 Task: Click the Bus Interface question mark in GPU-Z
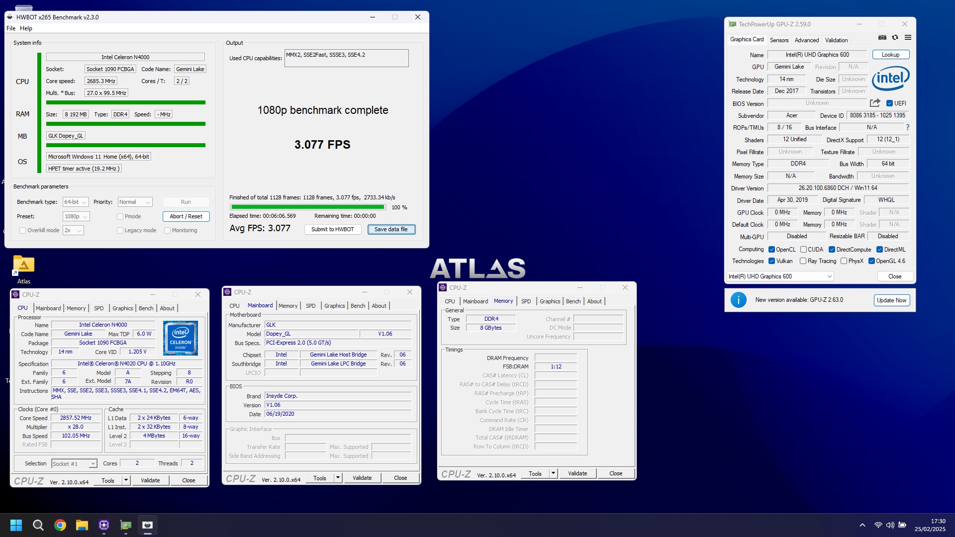coord(908,128)
